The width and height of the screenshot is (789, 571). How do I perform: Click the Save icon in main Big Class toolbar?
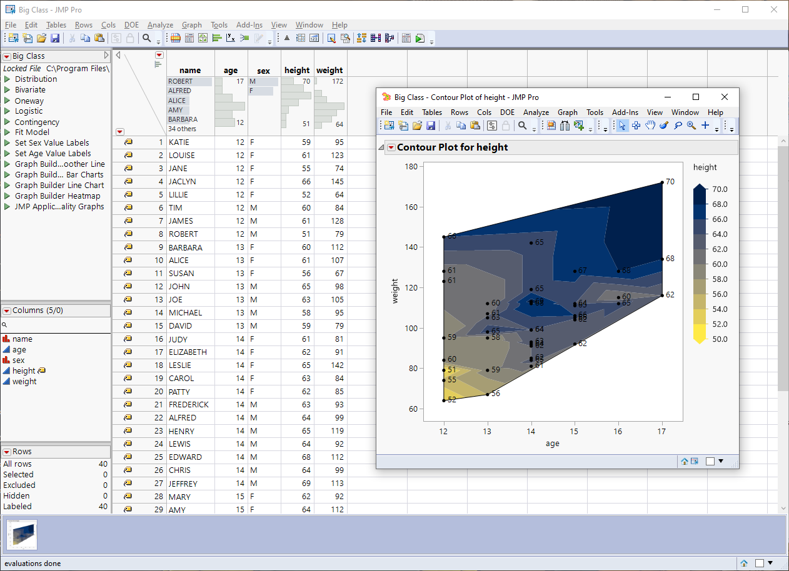click(x=55, y=38)
